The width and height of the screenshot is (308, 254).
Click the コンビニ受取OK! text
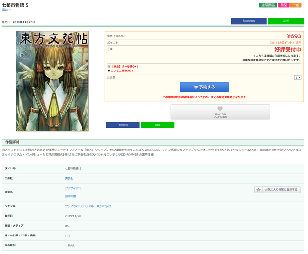122,71
